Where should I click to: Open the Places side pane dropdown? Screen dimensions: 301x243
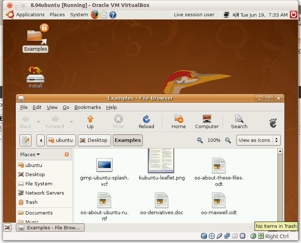30,154
